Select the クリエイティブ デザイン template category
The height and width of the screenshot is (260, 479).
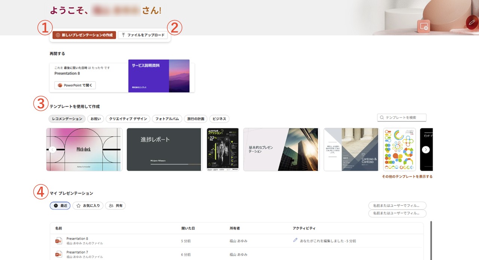(128, 119)
